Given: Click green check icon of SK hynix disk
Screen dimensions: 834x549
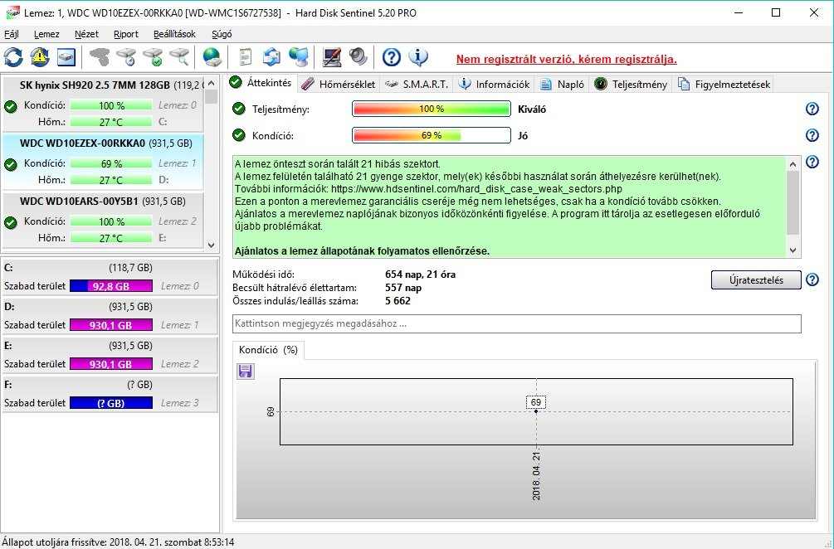Looking at the screenshot, I should (11, 107).
